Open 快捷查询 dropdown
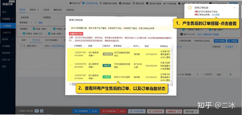 click(52, 18)
